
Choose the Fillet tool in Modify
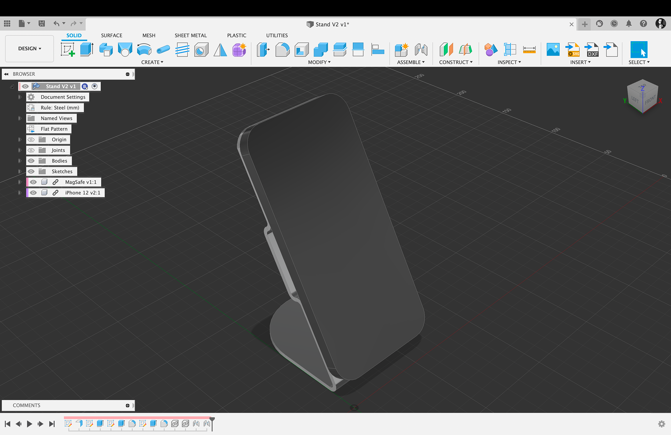pyautogui.click(x=282, y=50)
